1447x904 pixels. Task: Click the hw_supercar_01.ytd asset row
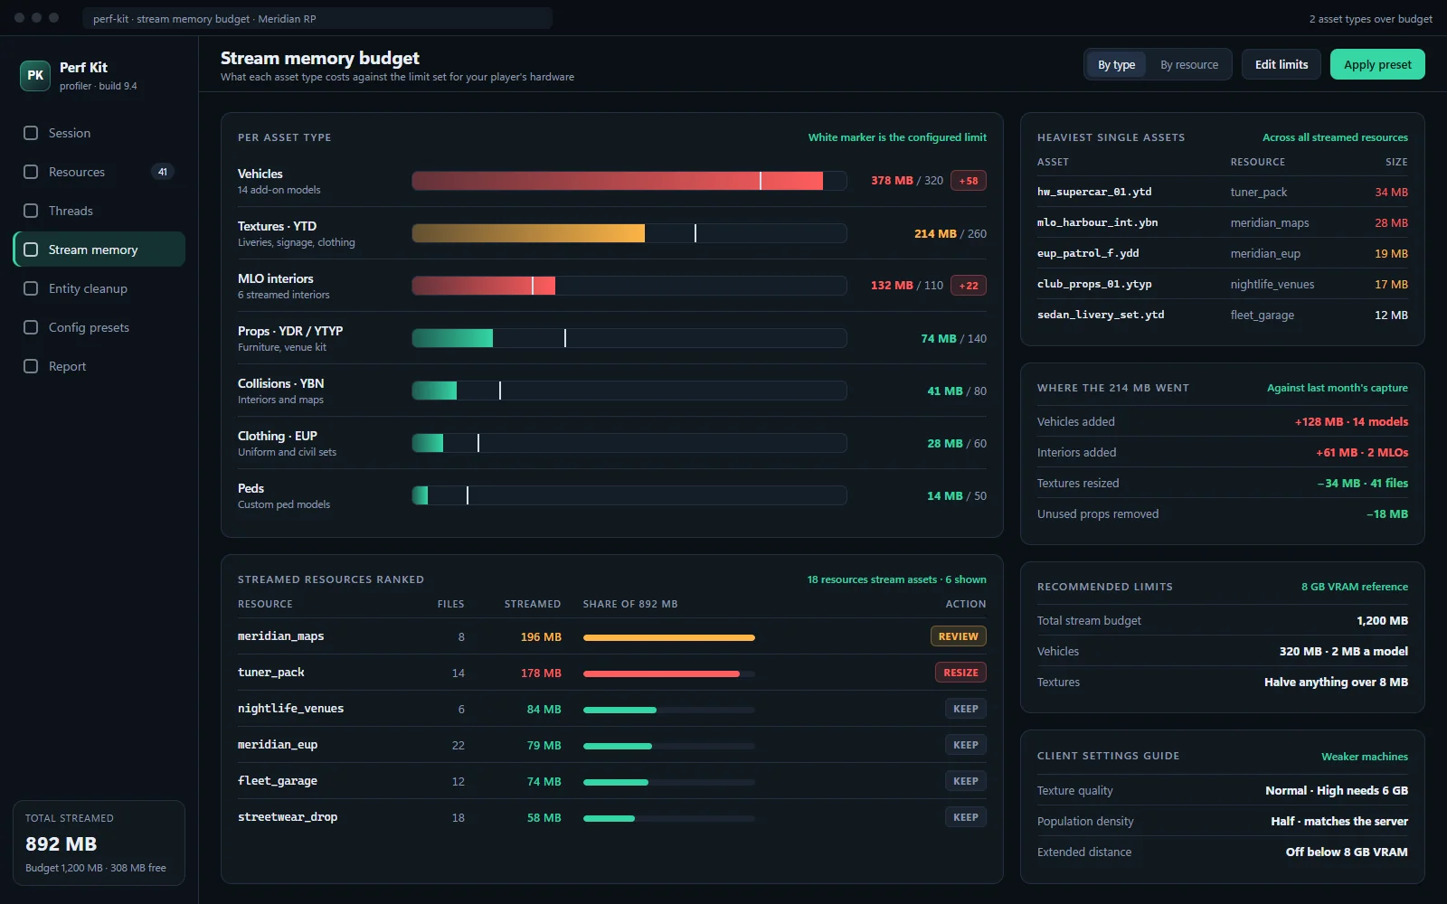point(1223,192)
